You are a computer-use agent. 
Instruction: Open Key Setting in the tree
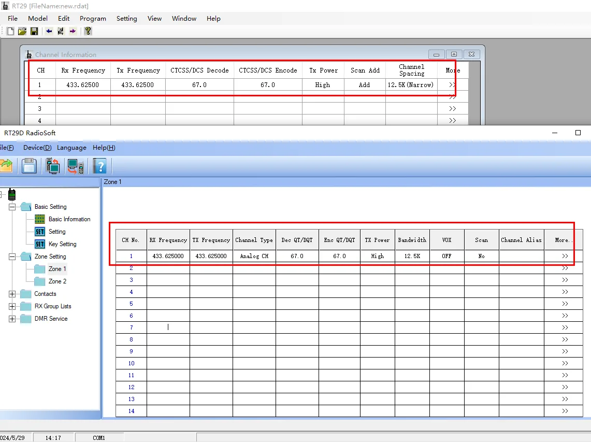(63, 244)
